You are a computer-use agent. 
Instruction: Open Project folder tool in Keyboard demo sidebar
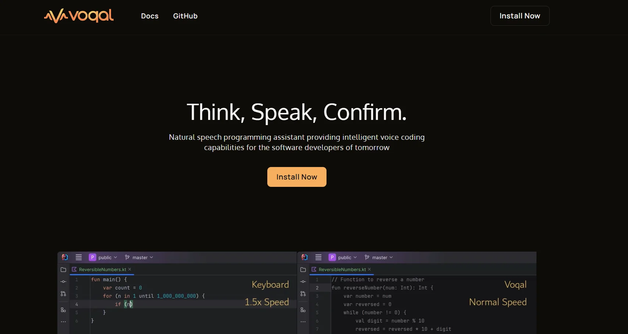63,270
